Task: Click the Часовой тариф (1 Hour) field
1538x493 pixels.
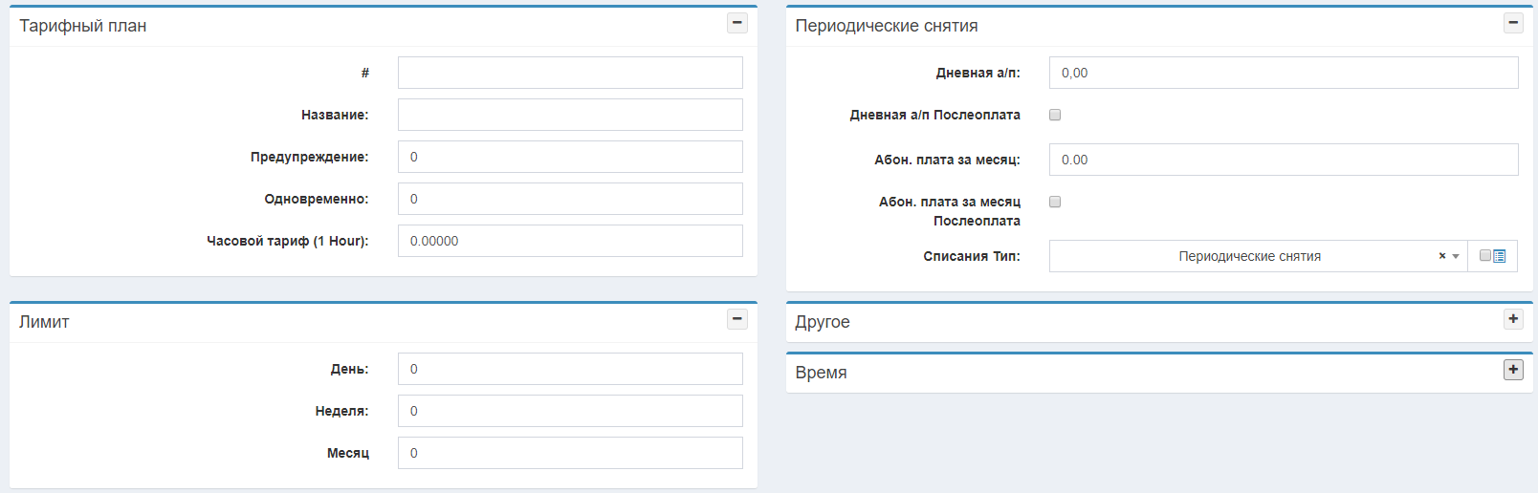Action: (x=570, y=241)
